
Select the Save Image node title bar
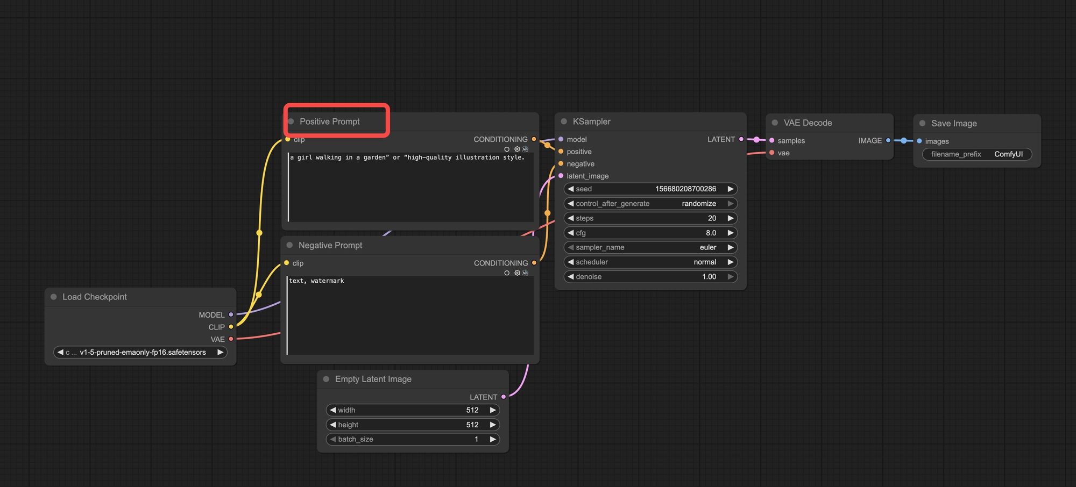click(953, 123)
